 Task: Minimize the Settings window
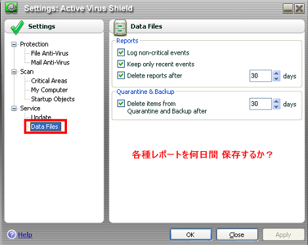[x=288, y=9]
